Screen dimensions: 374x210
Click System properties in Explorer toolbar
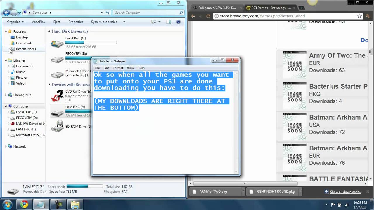(104, 22)
